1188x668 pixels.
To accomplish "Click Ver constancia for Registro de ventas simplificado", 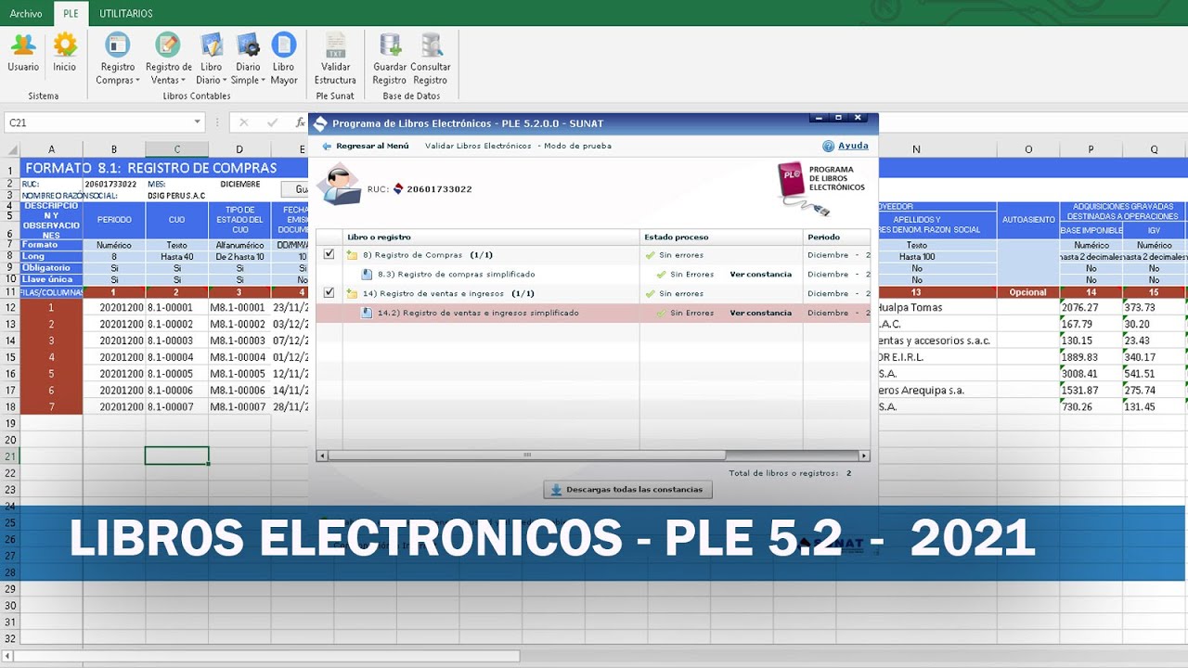I will pyautogui.click(x=760, y=314).
